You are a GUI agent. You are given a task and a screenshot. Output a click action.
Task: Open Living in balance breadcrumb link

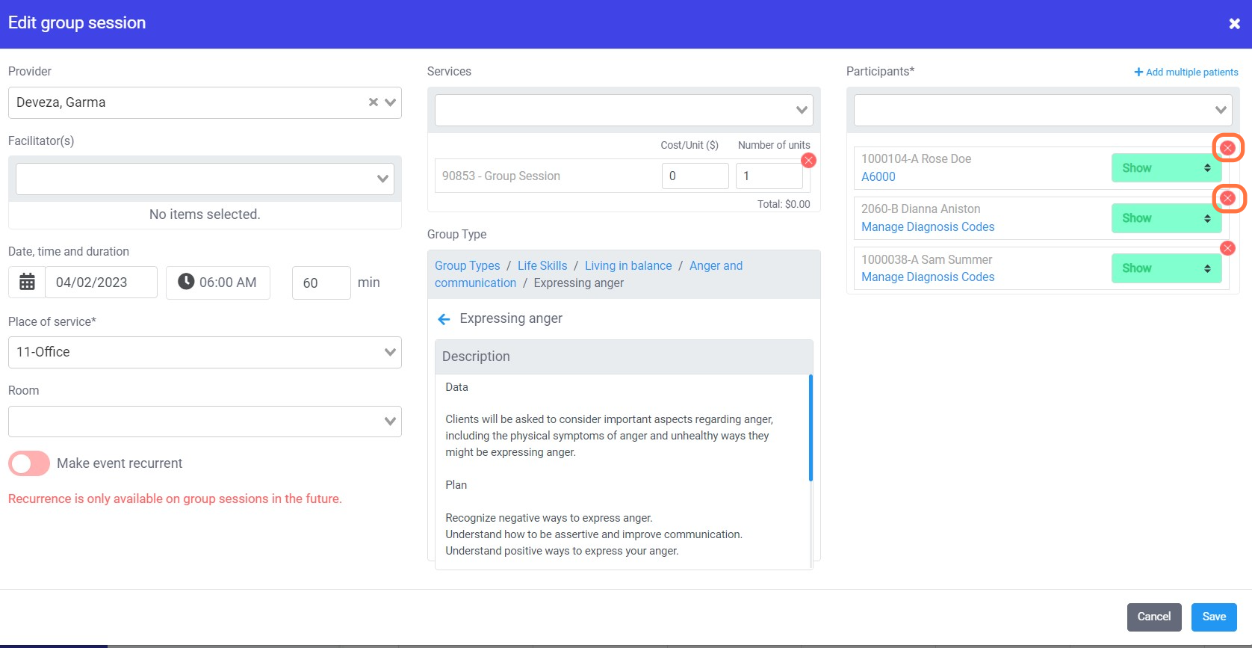[x=628, y=265]
